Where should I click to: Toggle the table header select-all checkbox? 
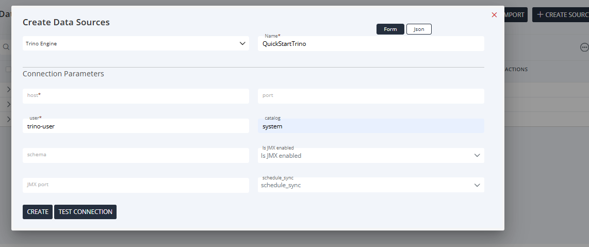[8, 69]
